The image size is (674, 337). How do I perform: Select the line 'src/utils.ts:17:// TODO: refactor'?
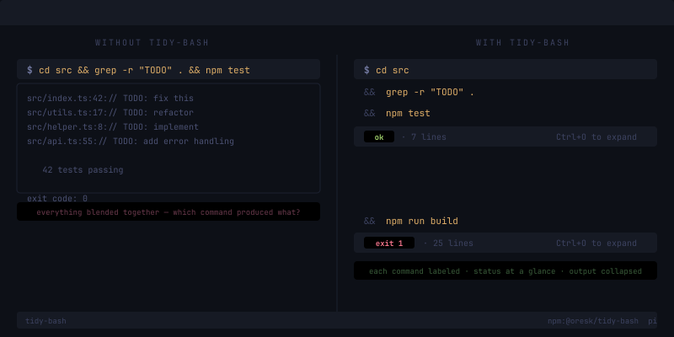tap(110, 113)
